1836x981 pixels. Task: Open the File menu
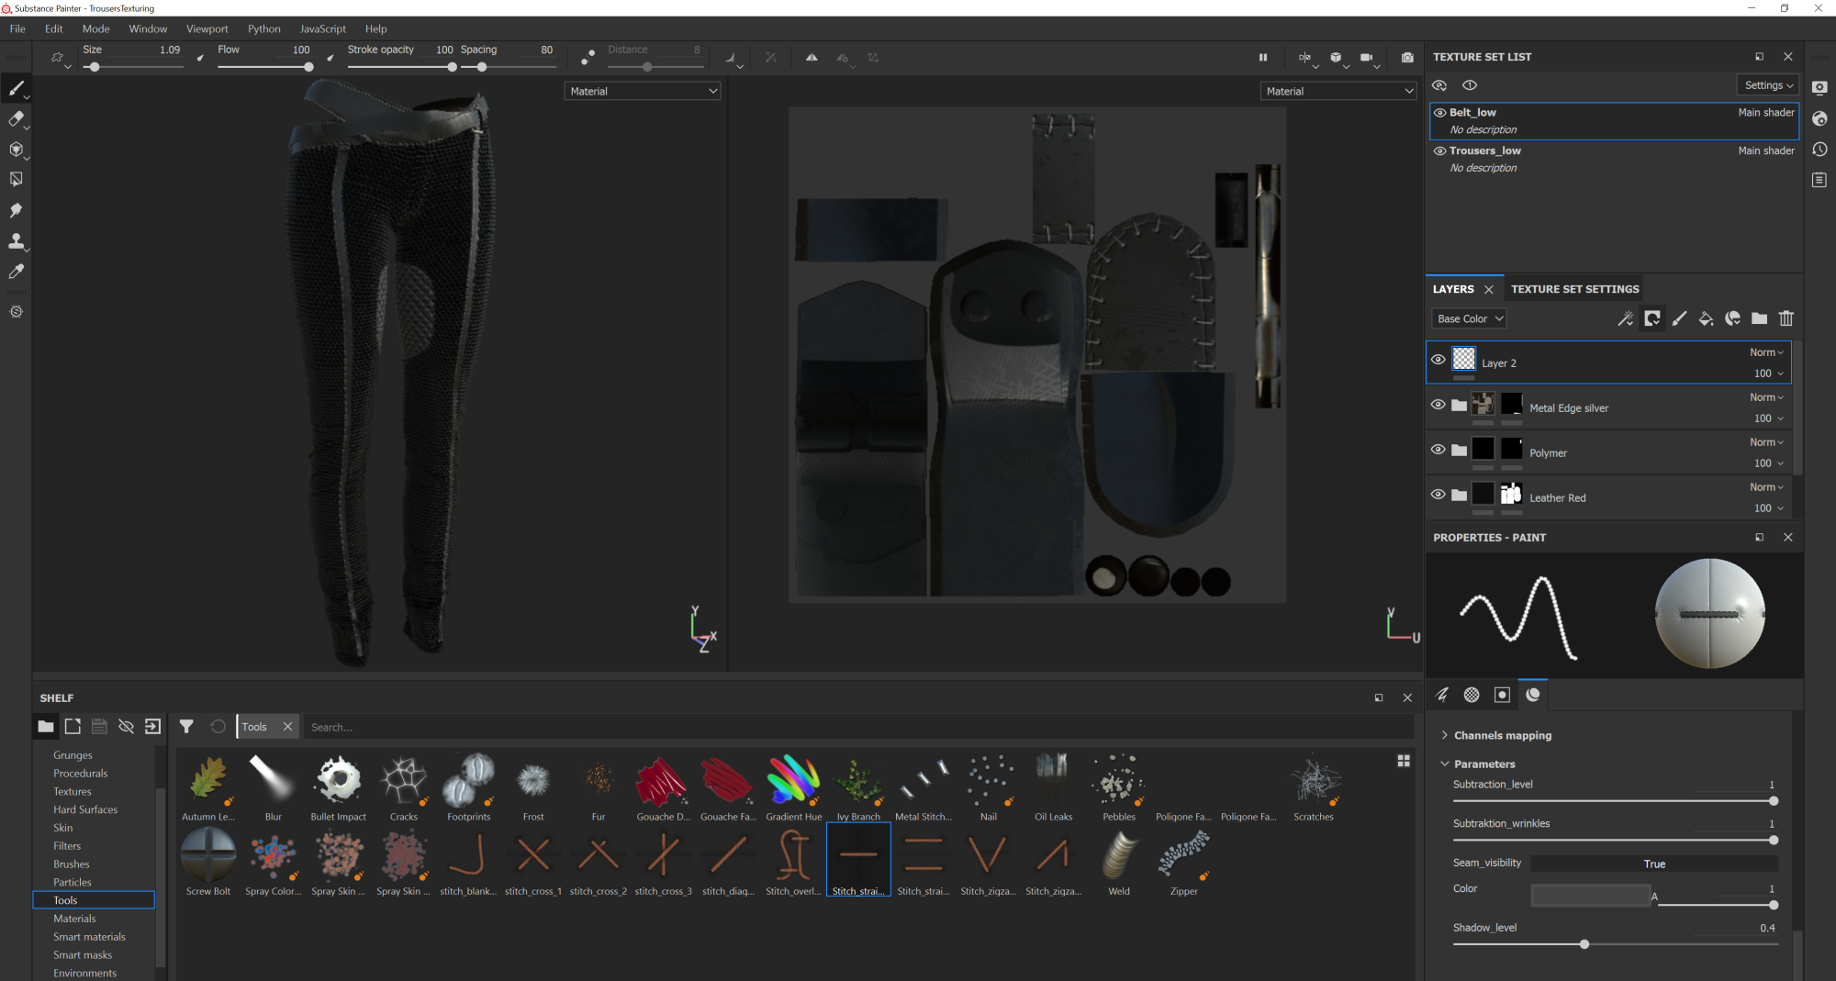click(x=17, y=28)
